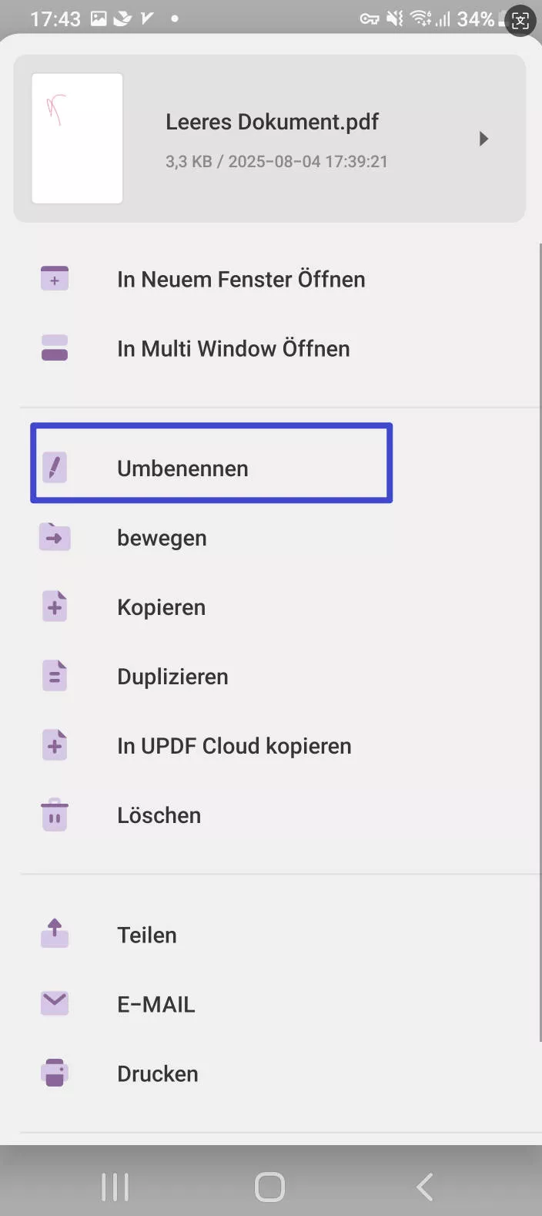Tap the In Multi Window Öffnen icon
542x1216 pixels.
[x=54, y=348]
